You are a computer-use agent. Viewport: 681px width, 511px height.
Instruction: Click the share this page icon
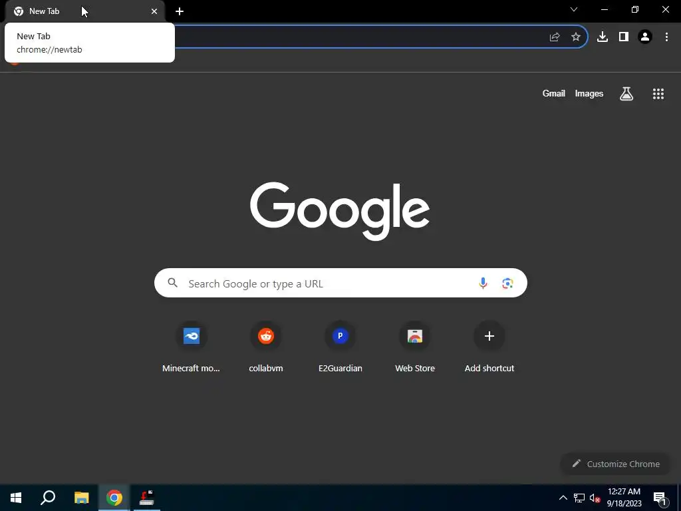pos(555,37)
